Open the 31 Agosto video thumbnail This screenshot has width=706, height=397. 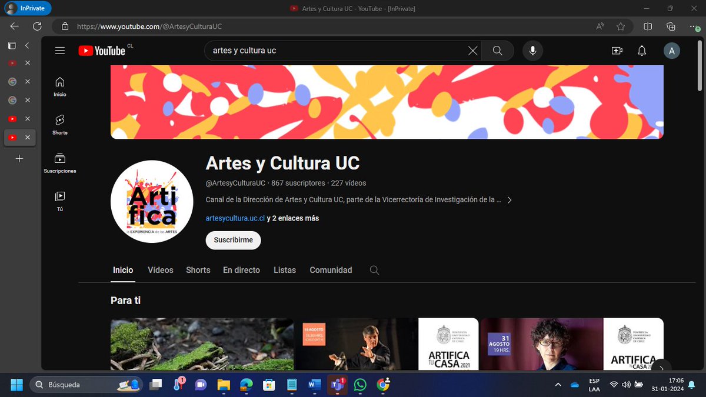click(572, 344)
